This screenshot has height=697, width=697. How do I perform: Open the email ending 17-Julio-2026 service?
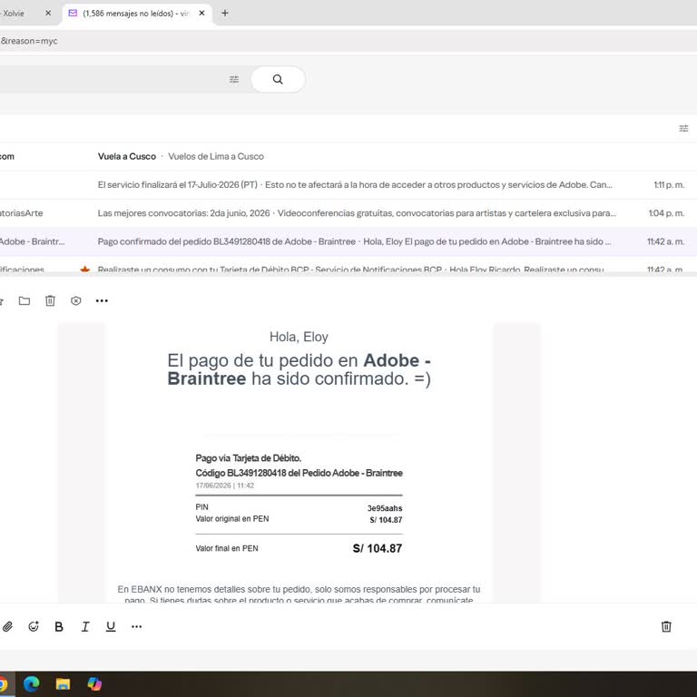click(x=348, y=185)
